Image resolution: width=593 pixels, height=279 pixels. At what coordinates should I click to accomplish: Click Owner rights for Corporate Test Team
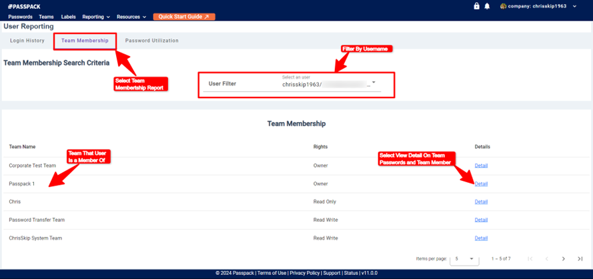320,166
